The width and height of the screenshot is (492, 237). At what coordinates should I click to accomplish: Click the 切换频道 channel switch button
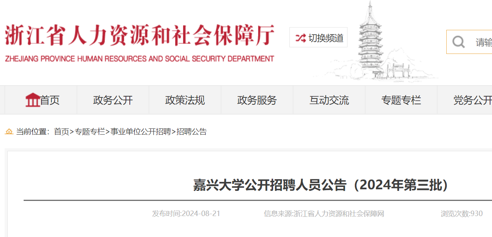318,38
